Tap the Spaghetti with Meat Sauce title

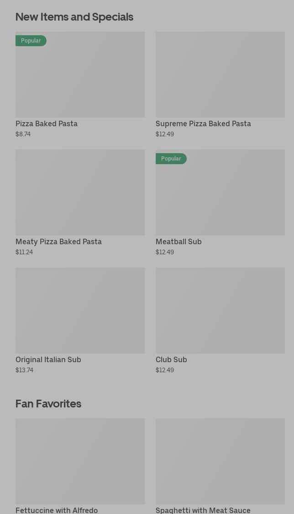(x=203, y=510)
